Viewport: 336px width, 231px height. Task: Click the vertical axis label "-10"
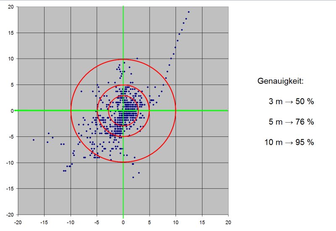tap(10, 163)
